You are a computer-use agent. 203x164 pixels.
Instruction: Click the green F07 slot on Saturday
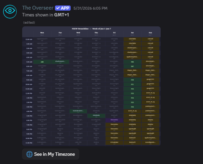(x=132, y=66)
